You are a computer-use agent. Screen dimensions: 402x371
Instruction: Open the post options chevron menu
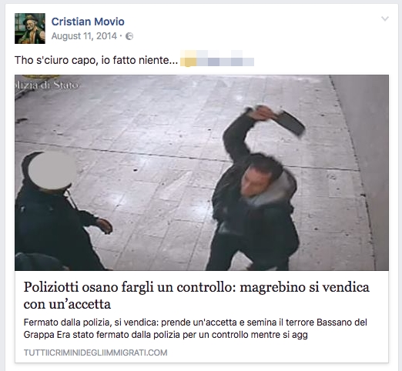point(385,18)
